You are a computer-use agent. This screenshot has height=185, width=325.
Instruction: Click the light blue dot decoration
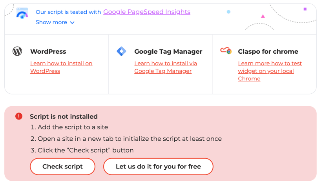click(228, 12)
